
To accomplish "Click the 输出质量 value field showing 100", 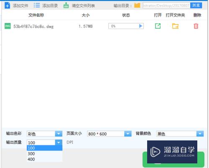I will pyautogui.click(x=41, y=143).
